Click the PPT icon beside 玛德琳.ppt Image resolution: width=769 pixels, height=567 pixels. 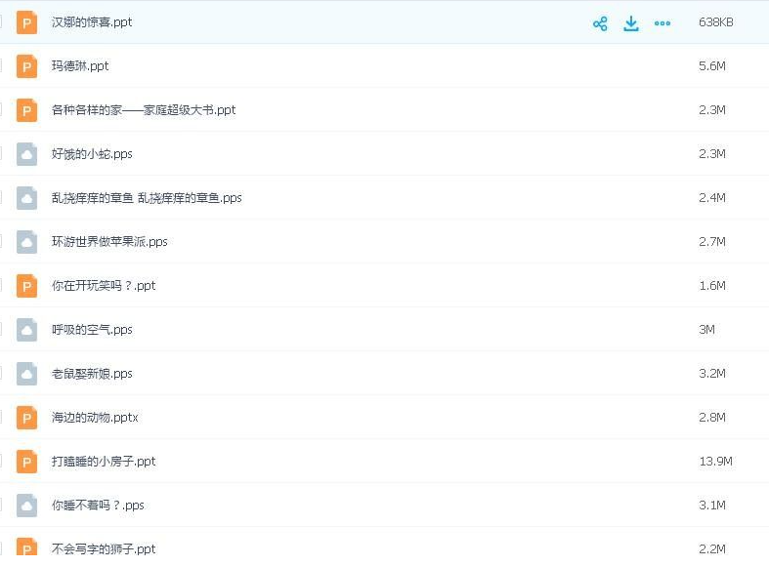(26, 66)
